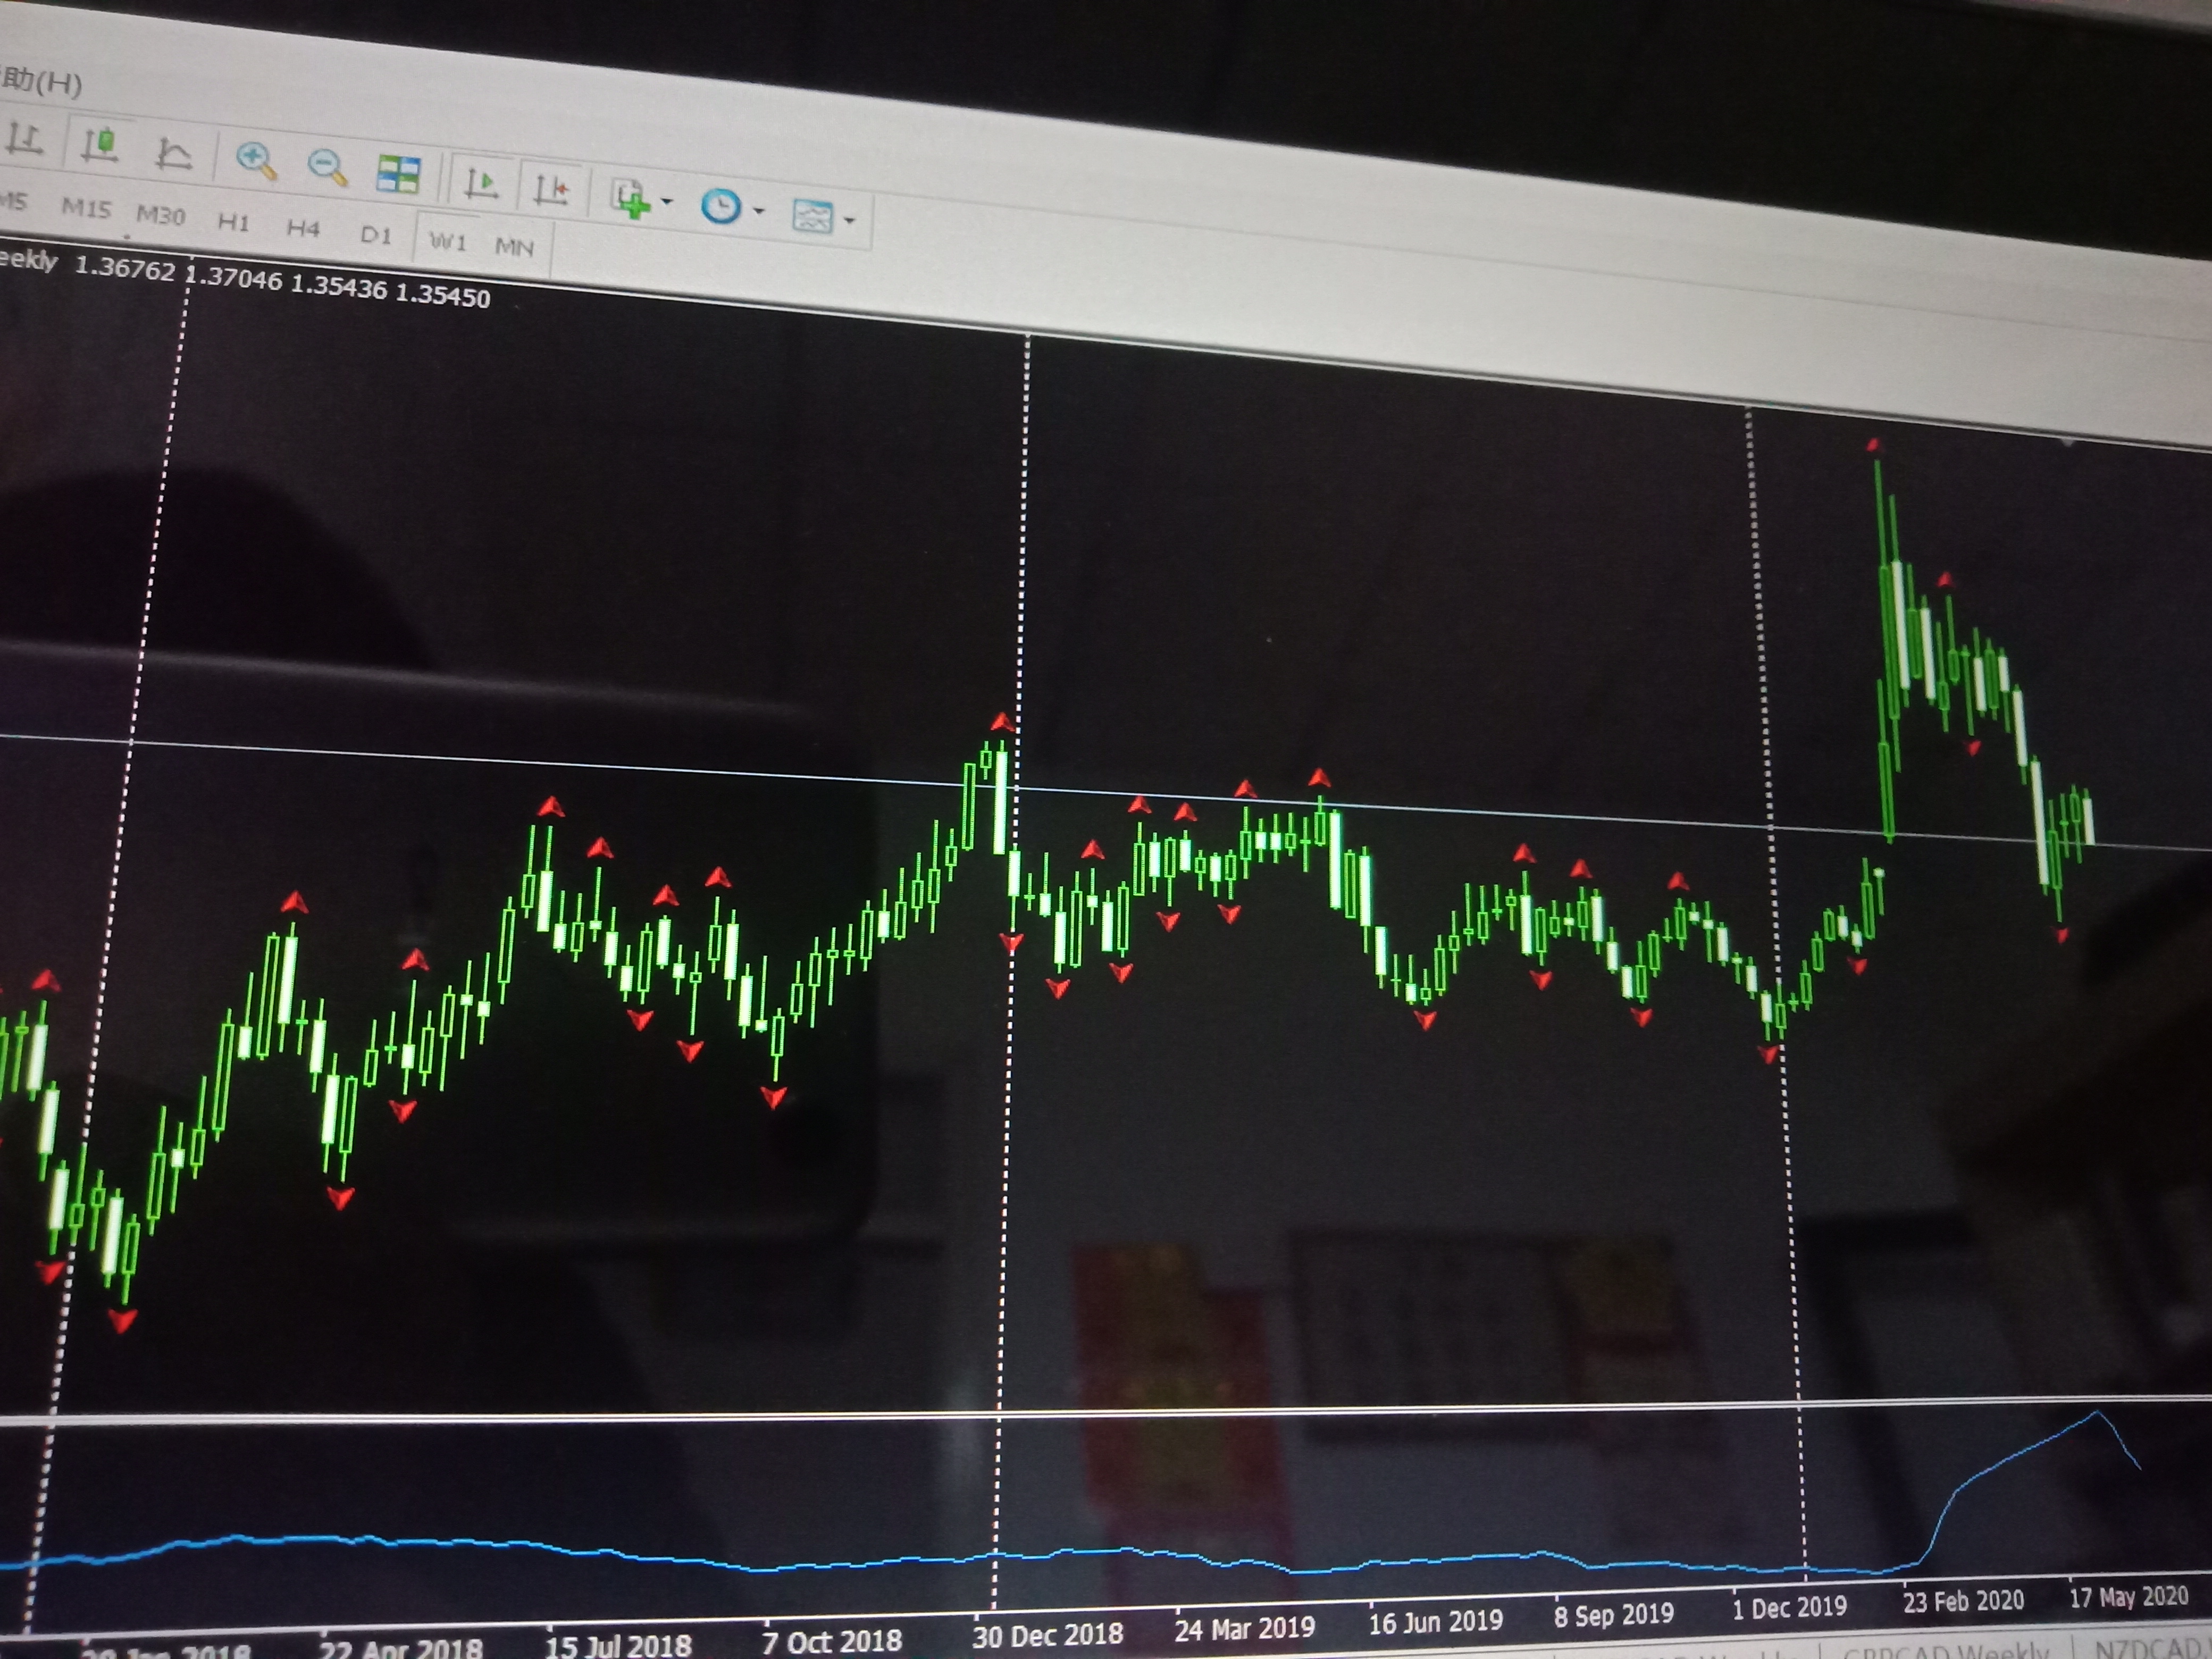The width and height of the screenshot is (2212, 1659).
Task: Select the D1 daily timeframe
Action: (376, 235)
